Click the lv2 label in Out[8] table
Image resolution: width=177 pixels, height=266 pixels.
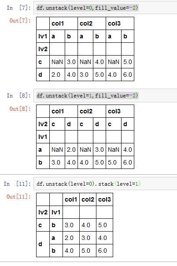click(43, 124)
